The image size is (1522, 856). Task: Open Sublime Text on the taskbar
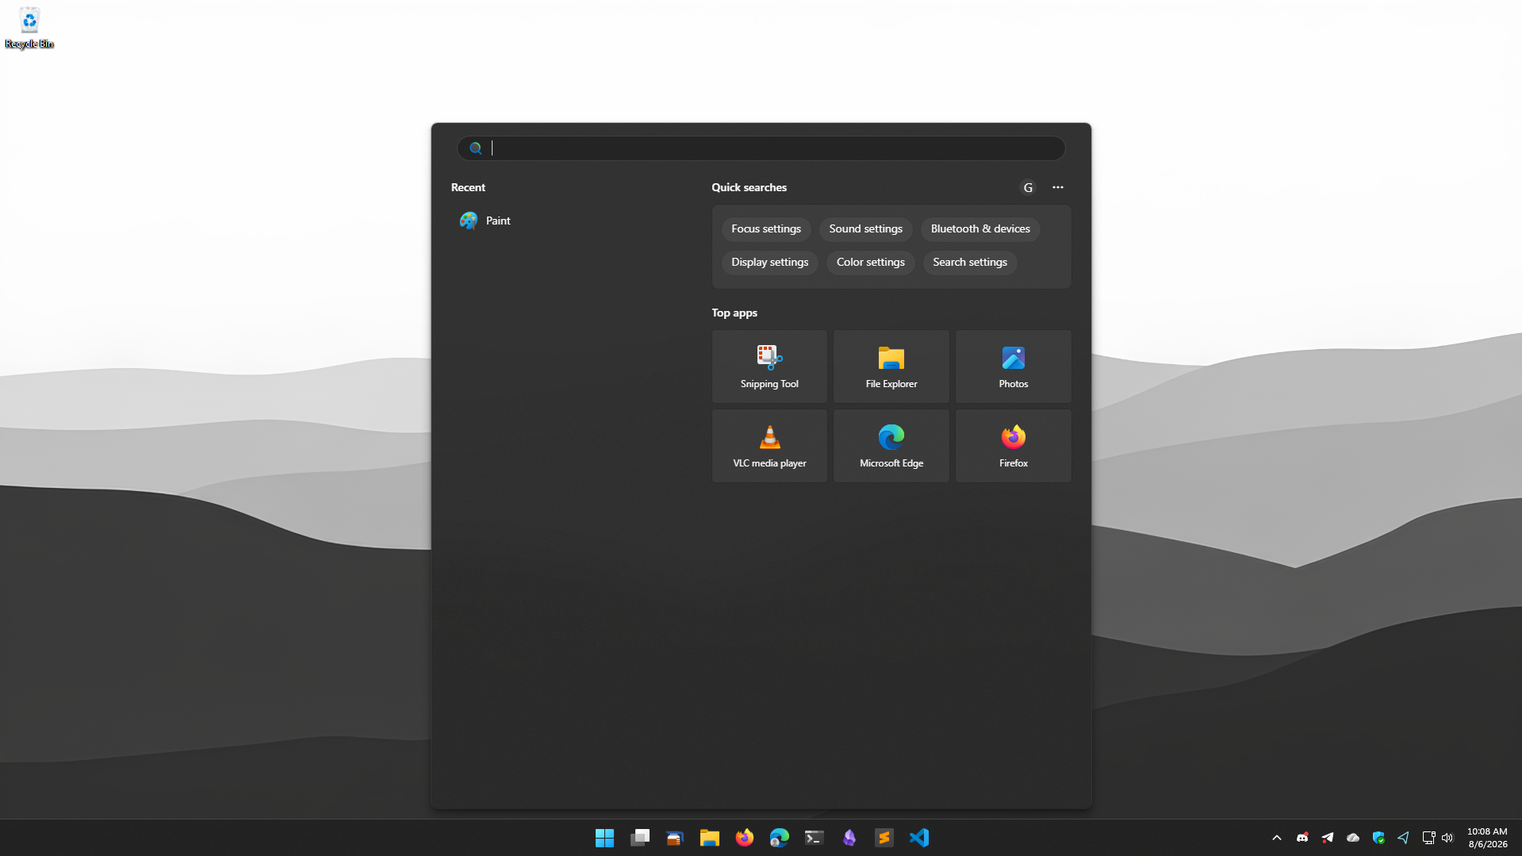pyautogui.click(x=884, y=838)
